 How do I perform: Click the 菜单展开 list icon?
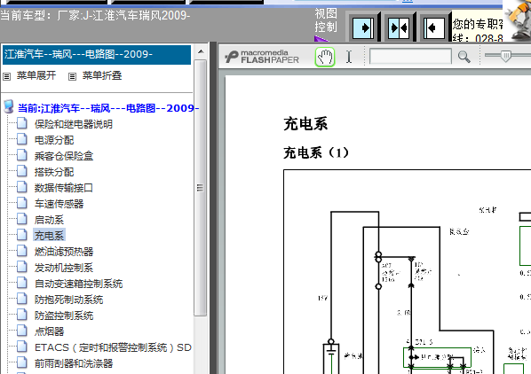(x=7, y=76)
